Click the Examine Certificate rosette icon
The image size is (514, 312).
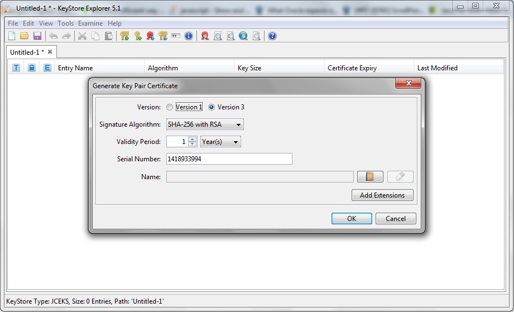(205, 36)
